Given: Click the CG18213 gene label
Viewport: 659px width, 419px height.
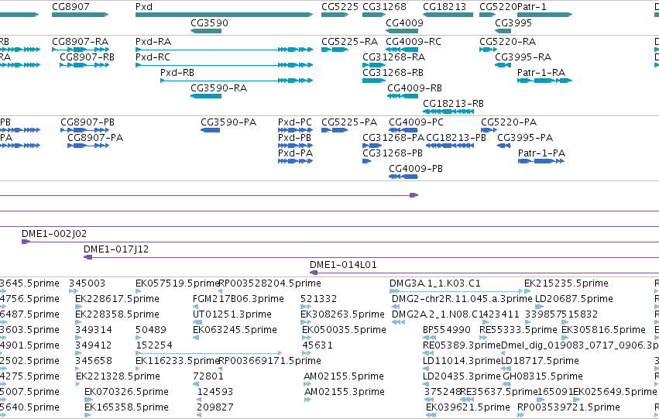Looking at the screenshot, I should point(444,7).
